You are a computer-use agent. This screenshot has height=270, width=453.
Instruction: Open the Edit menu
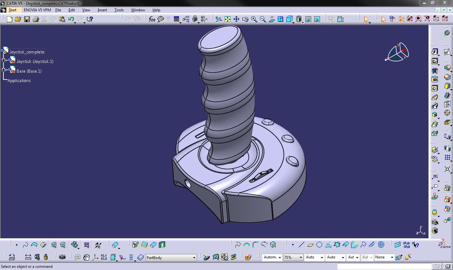coord(71,10)
